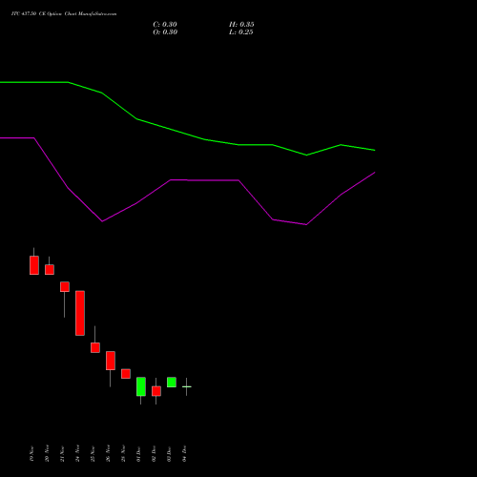Select the high price value 'H: 0.35'
Viewport: 477px width, 477px height.
coord(241,25)
